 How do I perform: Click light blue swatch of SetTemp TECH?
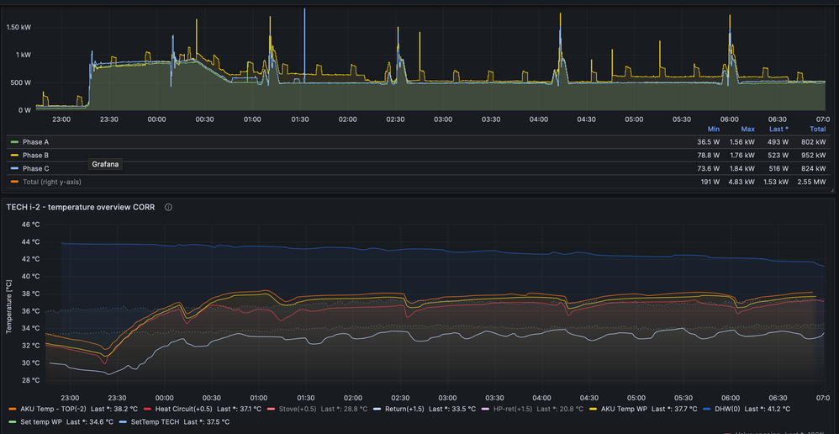[x=123, y=421]
